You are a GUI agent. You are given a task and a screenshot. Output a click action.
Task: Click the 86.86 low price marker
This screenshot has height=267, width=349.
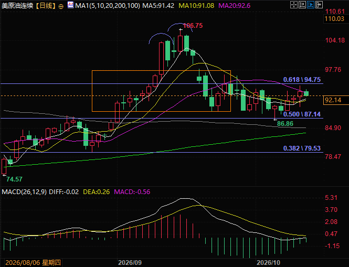285,124
